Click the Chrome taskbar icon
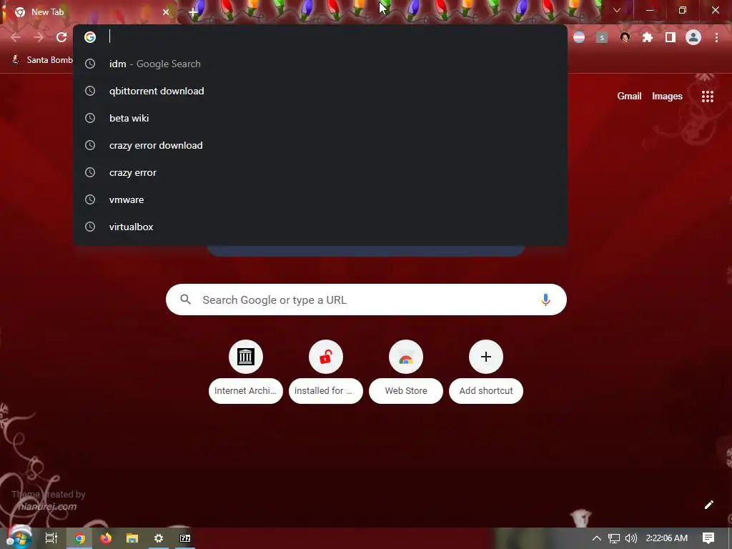Screen dimensions: 732x549 79,538
